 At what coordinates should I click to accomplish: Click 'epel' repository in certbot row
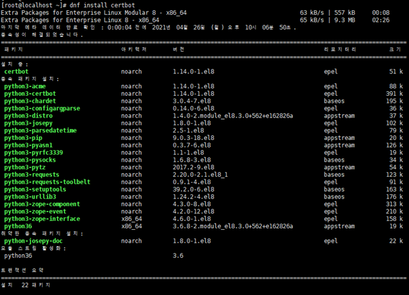point(331,71)
